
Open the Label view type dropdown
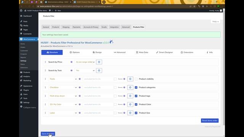(x=63, y=113)
